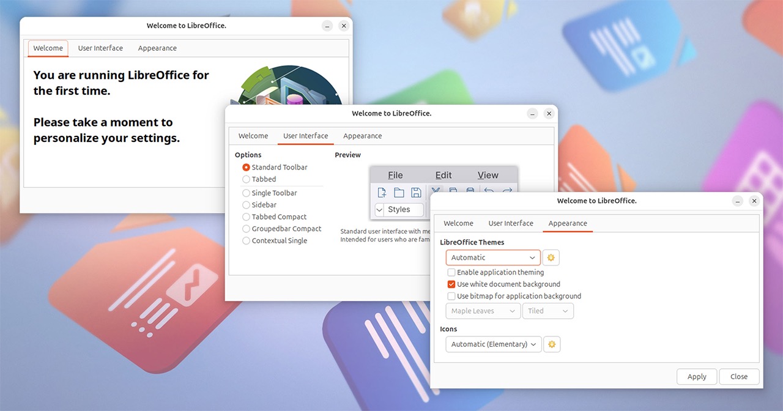Enable application theming checkbox
This screenshot has height=411, width=783.
[x=495, y=272]
